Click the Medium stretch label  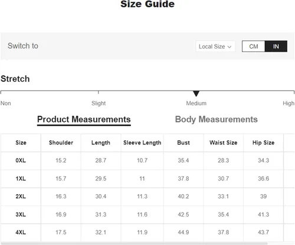click(x=196, y=103)
